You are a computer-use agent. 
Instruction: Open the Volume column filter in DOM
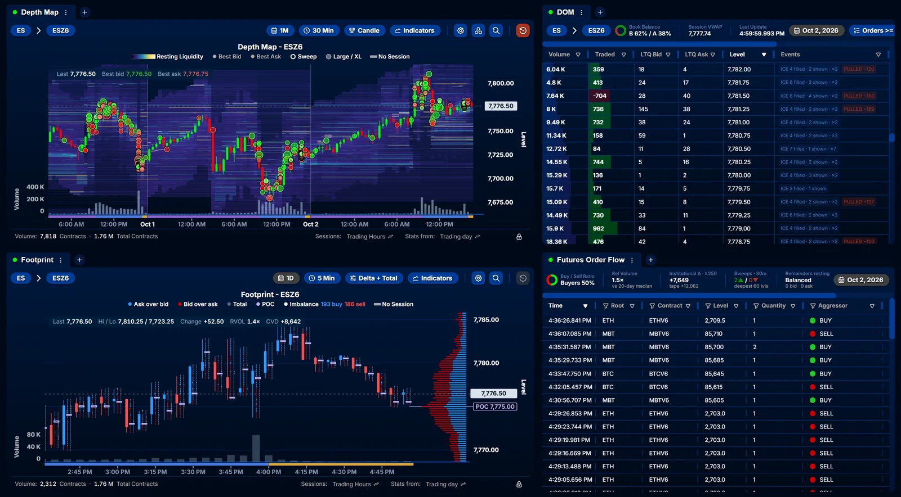point(578,55)
